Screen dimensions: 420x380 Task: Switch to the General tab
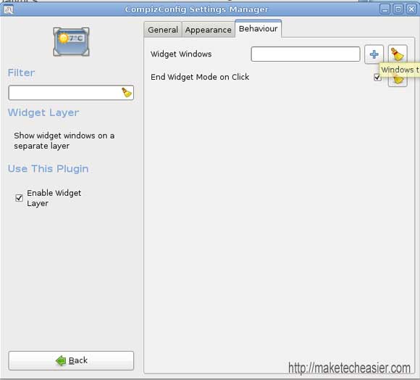pos(163,30)
